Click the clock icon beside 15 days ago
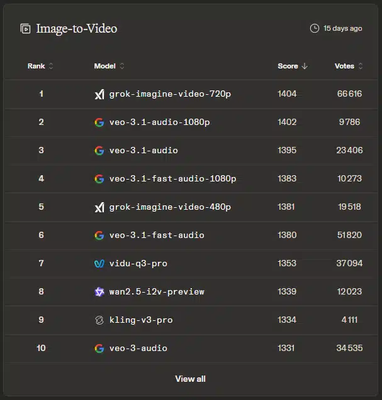The height and width of the screenshot is (400, 382). point(315,28)
